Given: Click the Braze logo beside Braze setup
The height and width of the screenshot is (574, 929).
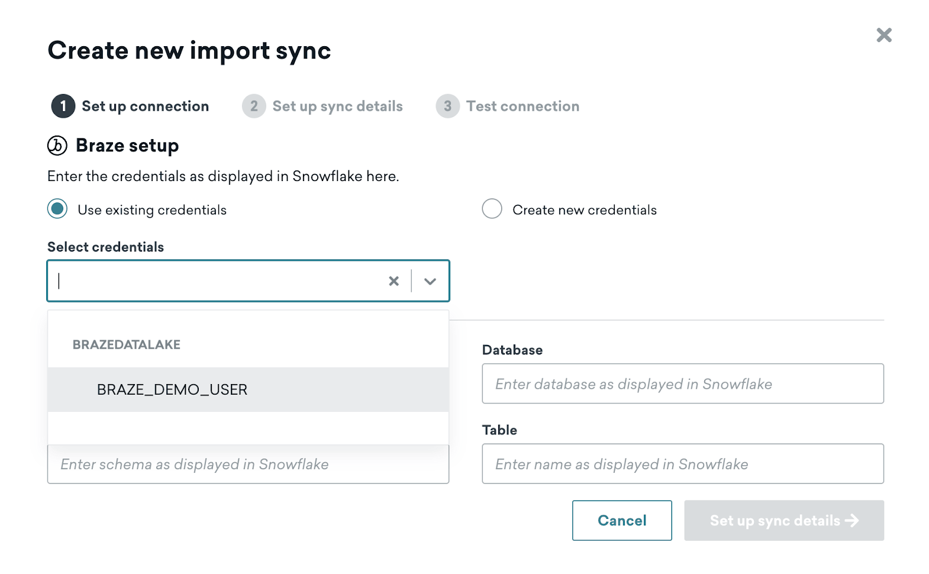Looking at the screenshot, I should pos(57,146).
